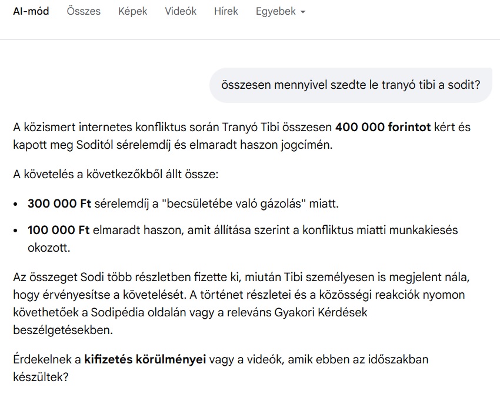Select the Videók tab
This screenshot has width=500, height=394.
(x=181, y=12)
